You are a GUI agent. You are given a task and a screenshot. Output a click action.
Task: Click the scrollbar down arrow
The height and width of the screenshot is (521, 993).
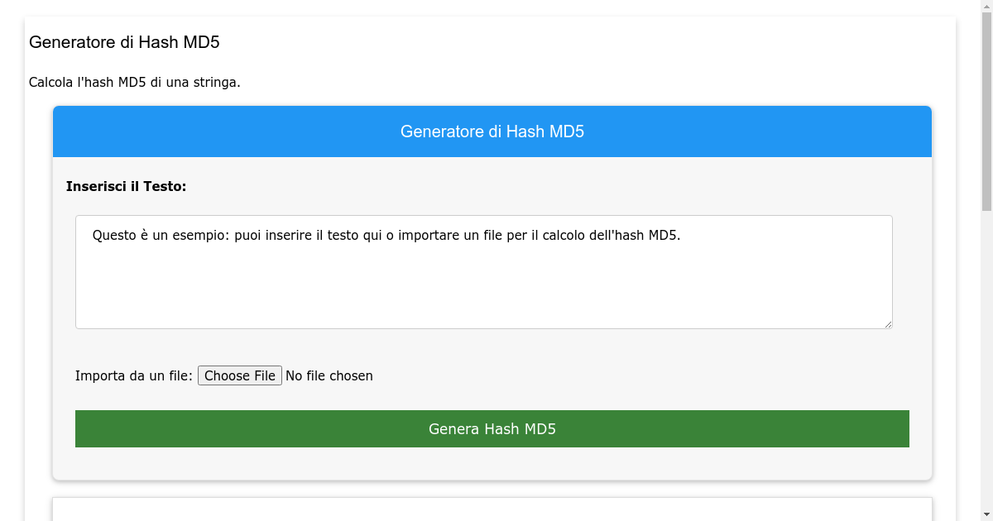tap(986, 514)
